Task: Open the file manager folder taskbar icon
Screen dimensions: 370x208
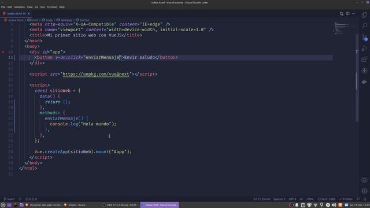Action: click(x=21, y=205)
